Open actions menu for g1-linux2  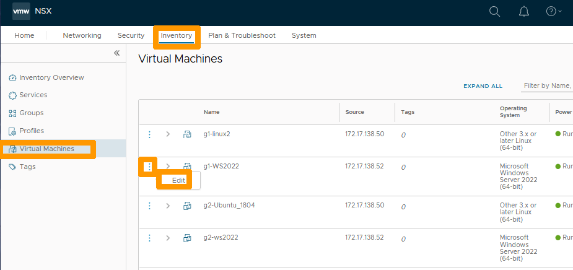click(149, 134)
